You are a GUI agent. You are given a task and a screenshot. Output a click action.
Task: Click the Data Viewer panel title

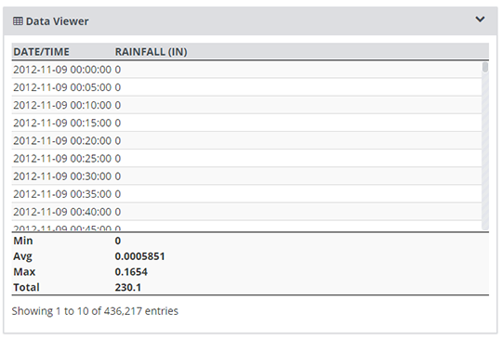coord(57,21)
